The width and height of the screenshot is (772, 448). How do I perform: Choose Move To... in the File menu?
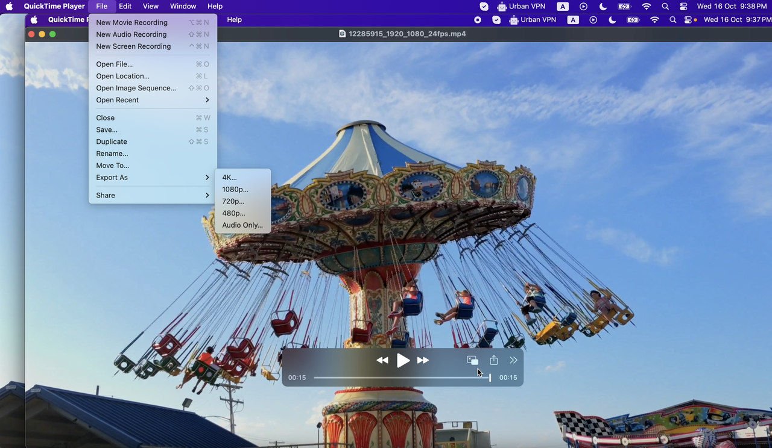click(153, 166)
